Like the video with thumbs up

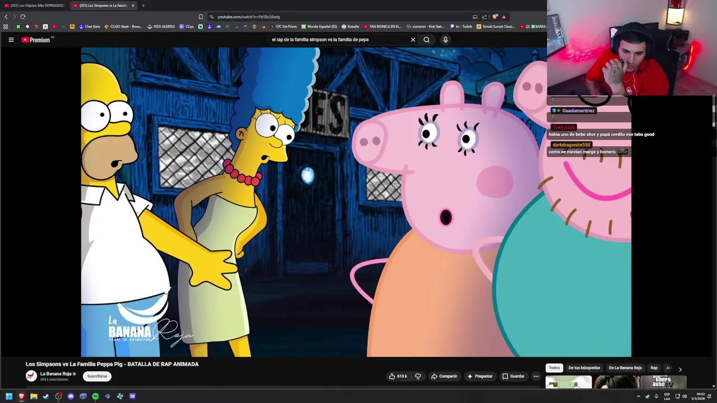pyautogui.click(x=398, y=376)
